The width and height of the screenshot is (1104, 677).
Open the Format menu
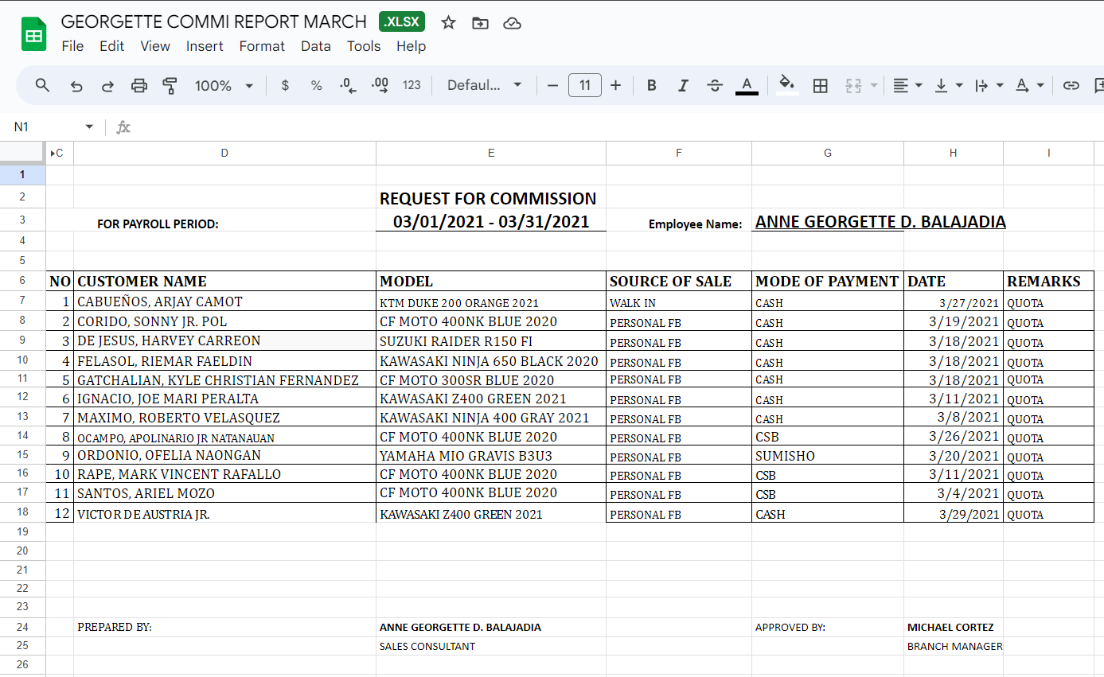(x=262, y=46)
